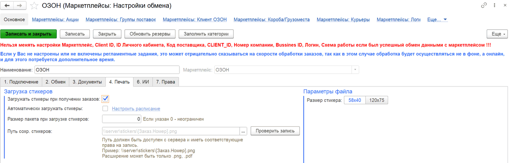Click Записать и закрыть button
This screenshot has width=509, height=163.
tap(29, 34)
